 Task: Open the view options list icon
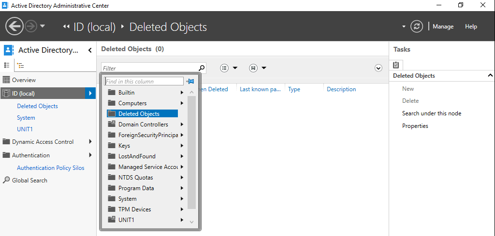tap(225, 68)
